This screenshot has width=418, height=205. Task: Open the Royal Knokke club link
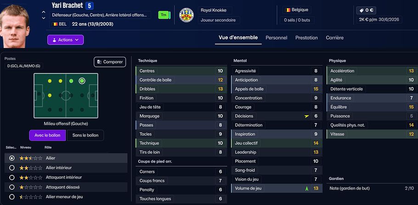214,10
